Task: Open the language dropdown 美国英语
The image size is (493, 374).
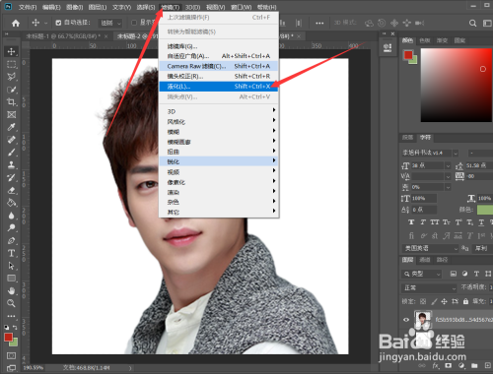Action: tap(430, 248)
